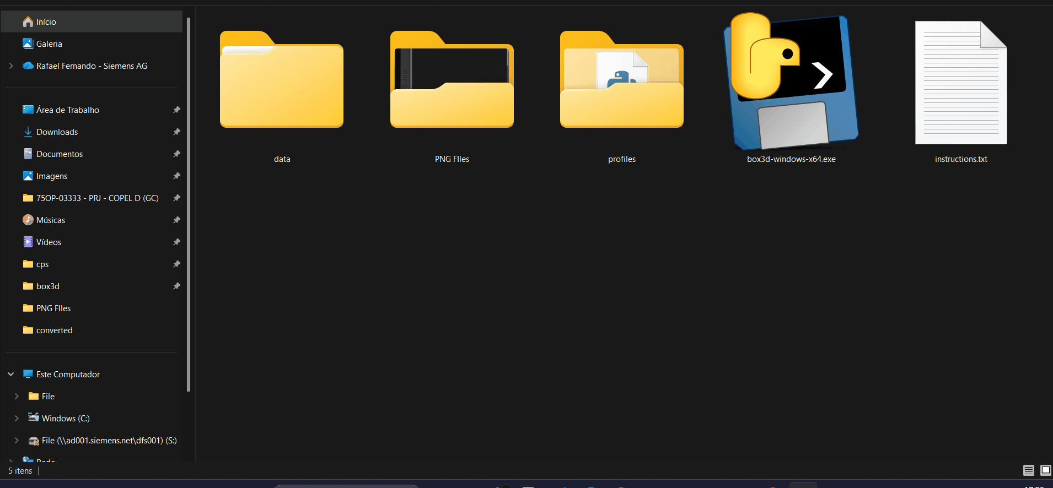The height and width of the screenshot is (488, 1053).
Task: Click the navigation pane scrollbar
Action: 189,204
